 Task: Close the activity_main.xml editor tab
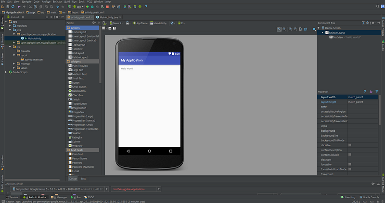92,17
